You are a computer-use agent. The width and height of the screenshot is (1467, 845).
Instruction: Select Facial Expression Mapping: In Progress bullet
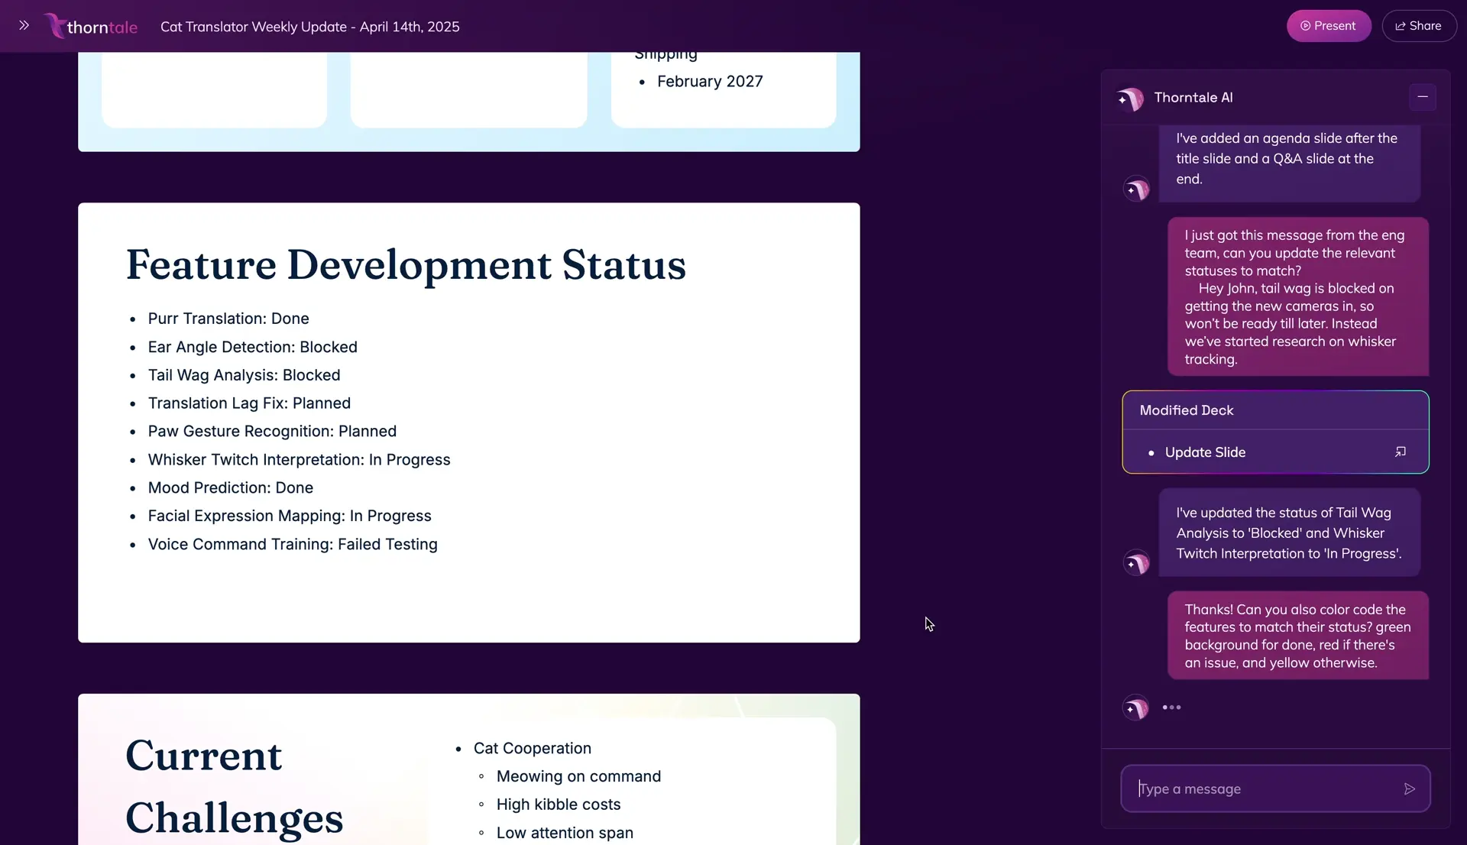[290, 516]
